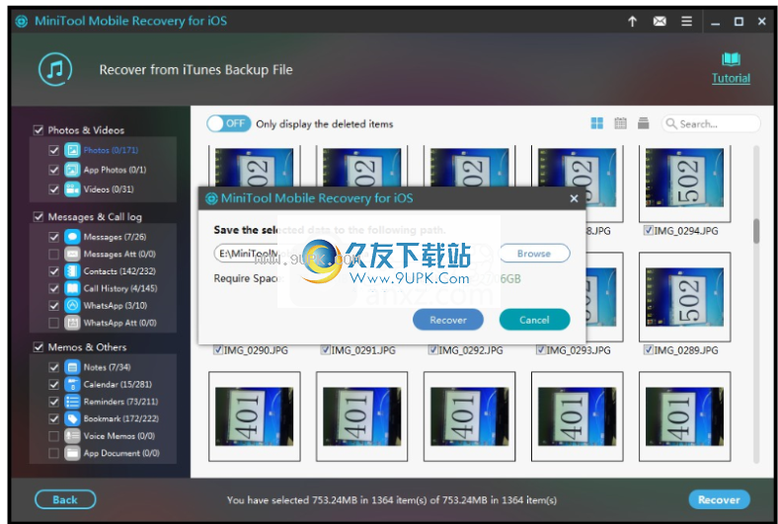
Task: Switch to grid thumbnail view icon
Action: coord(597,123)
